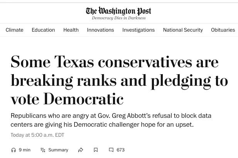Click the article headline about Texas conservatives
This screenshot has height=158, width=238.
(119, 80)
